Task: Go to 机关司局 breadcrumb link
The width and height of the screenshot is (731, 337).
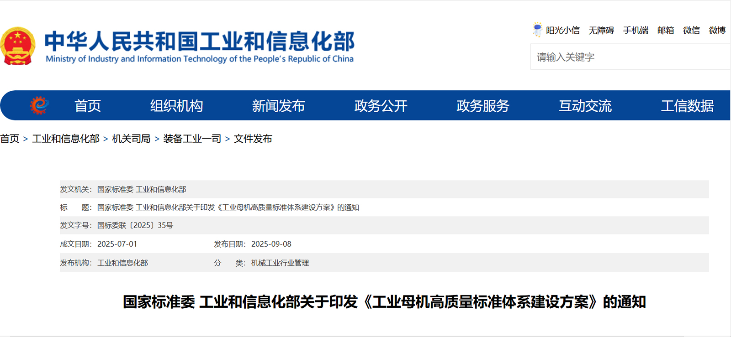Action: point(131,139)
